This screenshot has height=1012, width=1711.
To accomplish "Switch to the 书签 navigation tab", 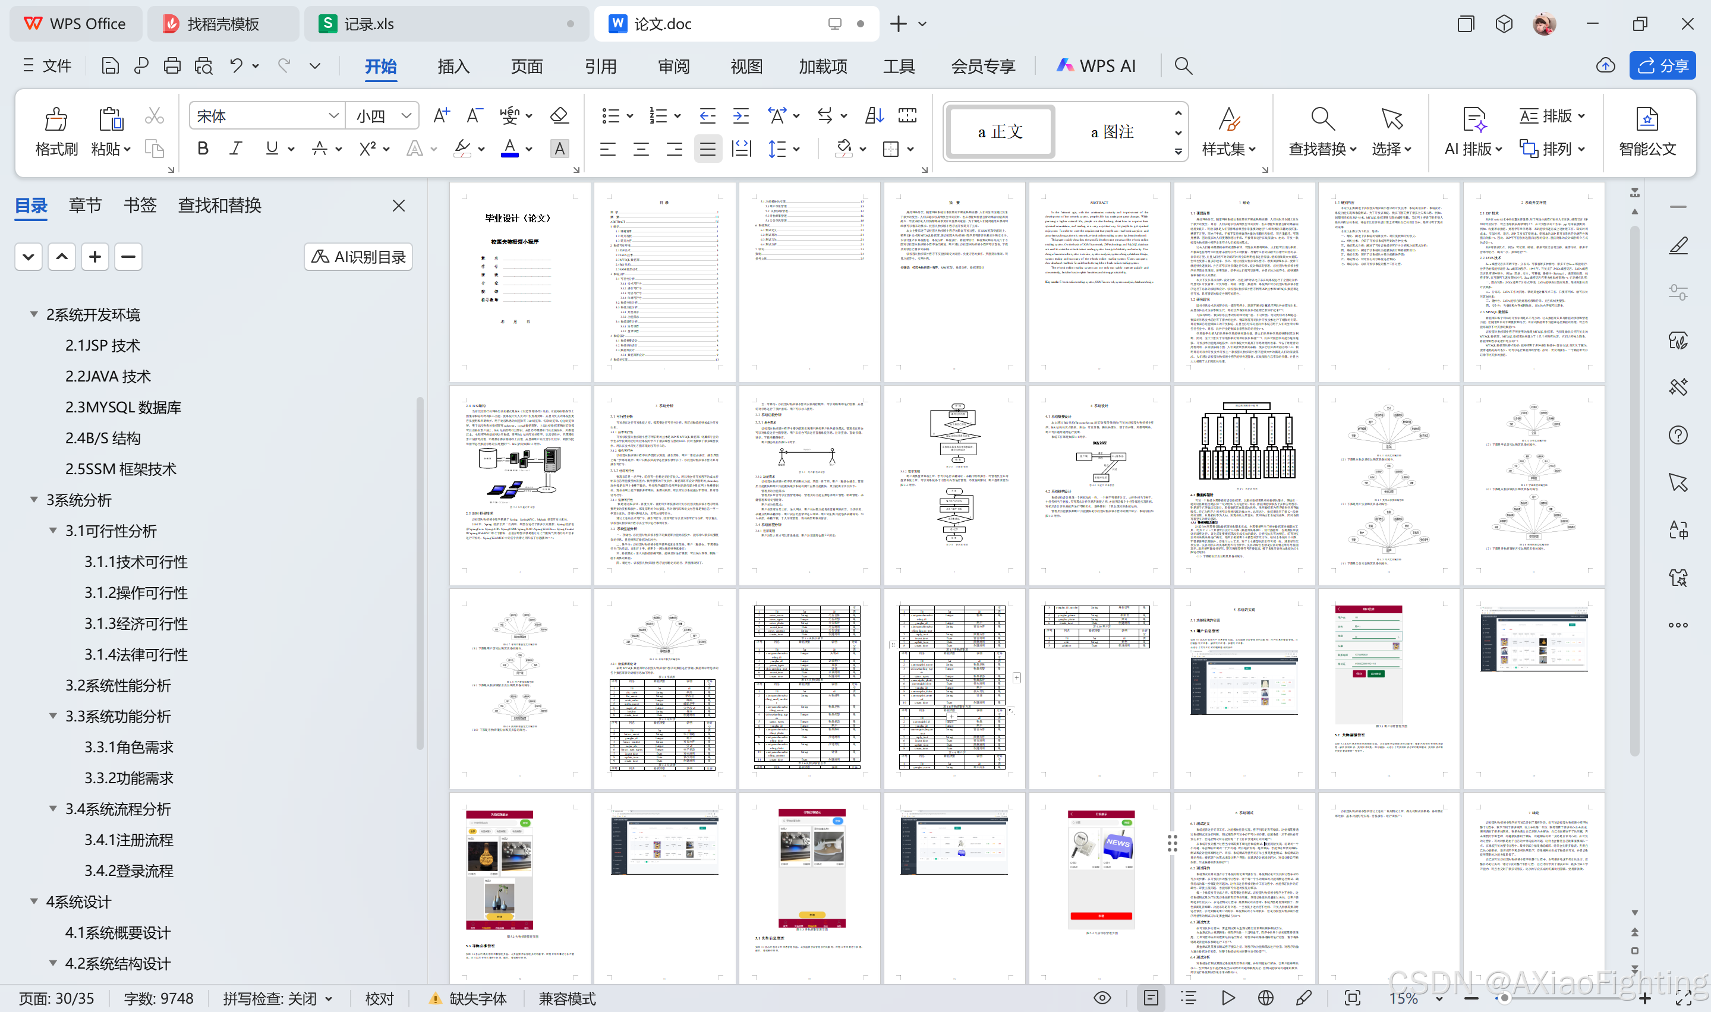I will click(140, 205).
